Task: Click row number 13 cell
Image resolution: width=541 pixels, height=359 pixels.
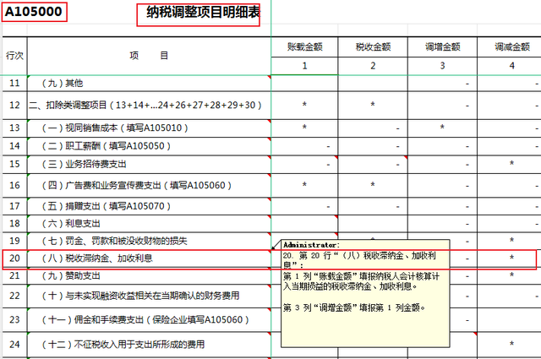Action: (x=14, y=128)
